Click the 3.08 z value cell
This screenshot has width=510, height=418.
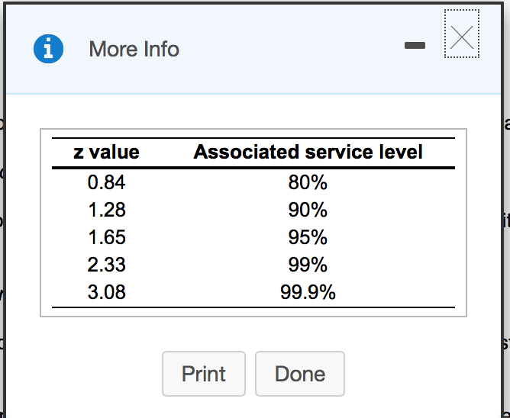pyautogui.click(x=106, y=292)
